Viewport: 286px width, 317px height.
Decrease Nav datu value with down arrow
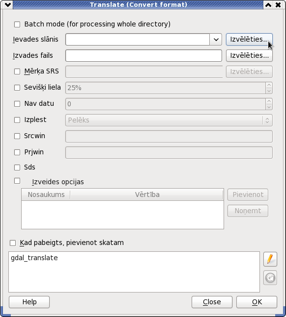[x=269, y=107]
